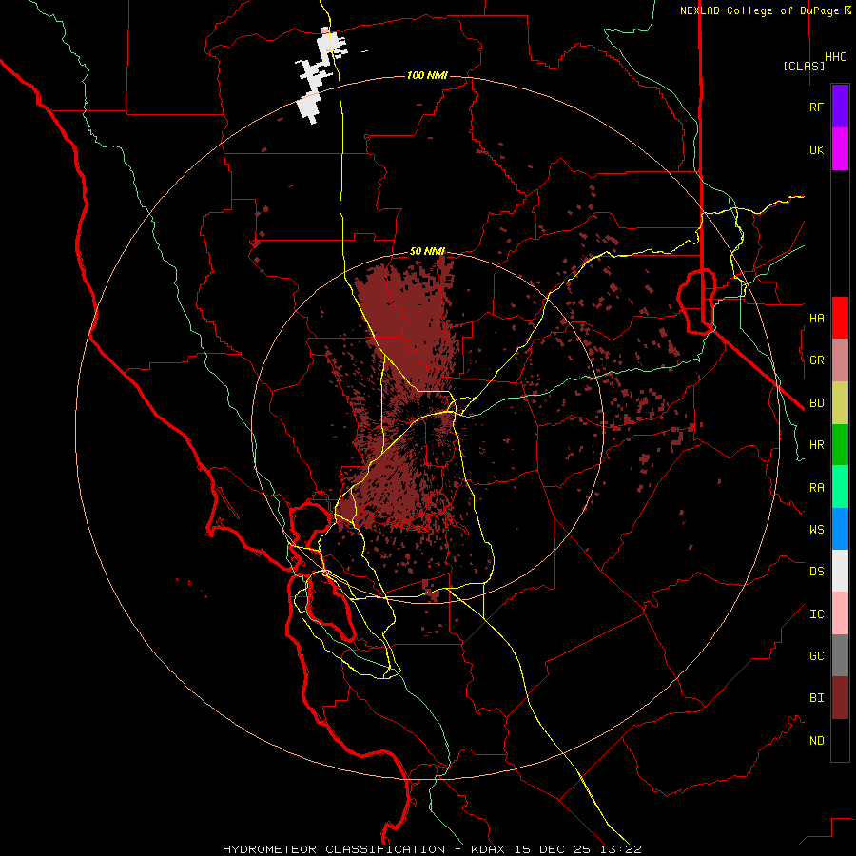Click the GR legend label
This screenshot has height=856, width=856.
coord(816,360)
